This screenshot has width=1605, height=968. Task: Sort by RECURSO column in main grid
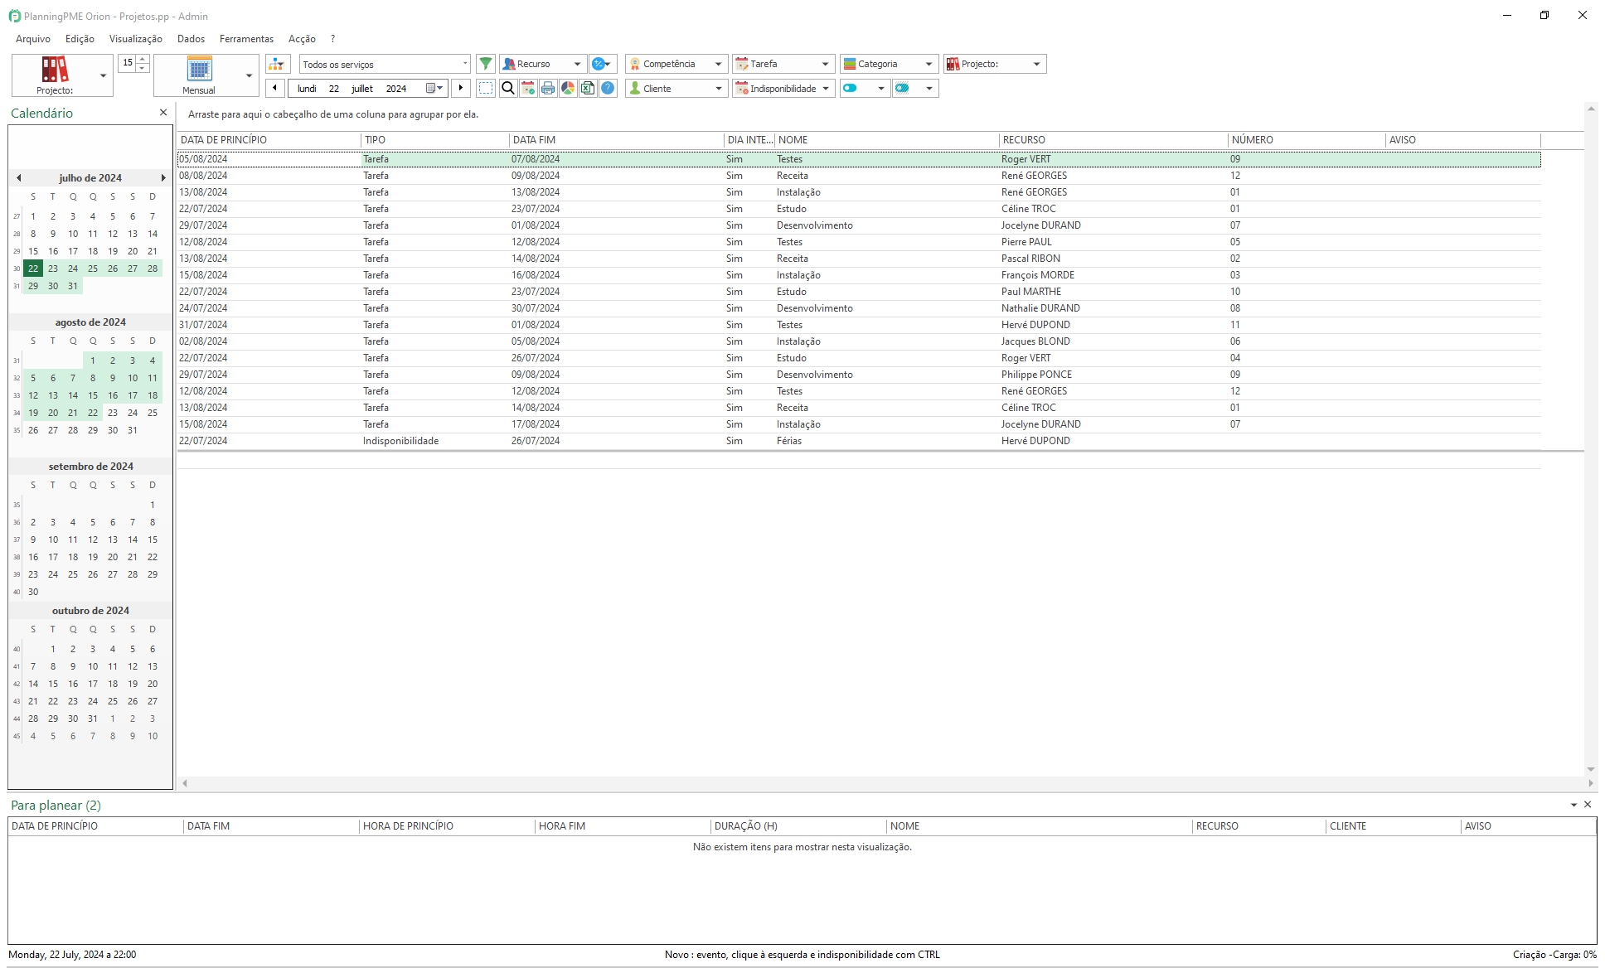click(x=1113, y=140)
